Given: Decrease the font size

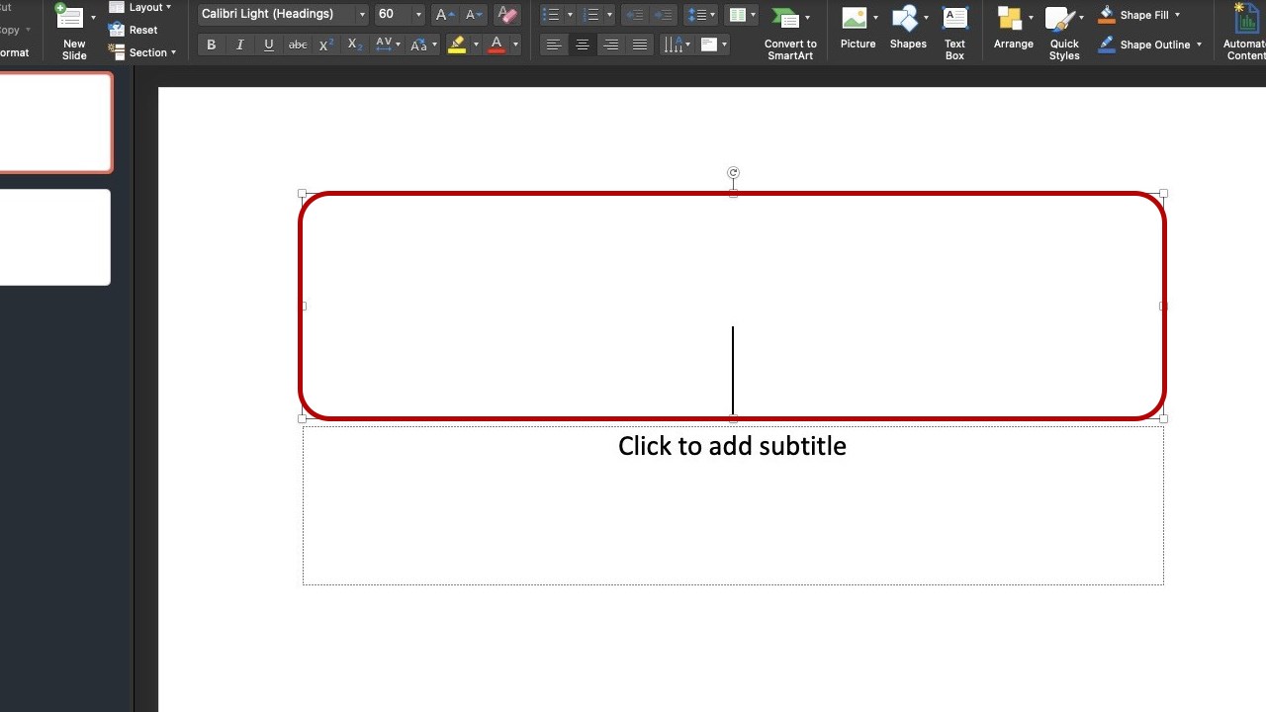Looking at the screenshot, I should point(475,15).
